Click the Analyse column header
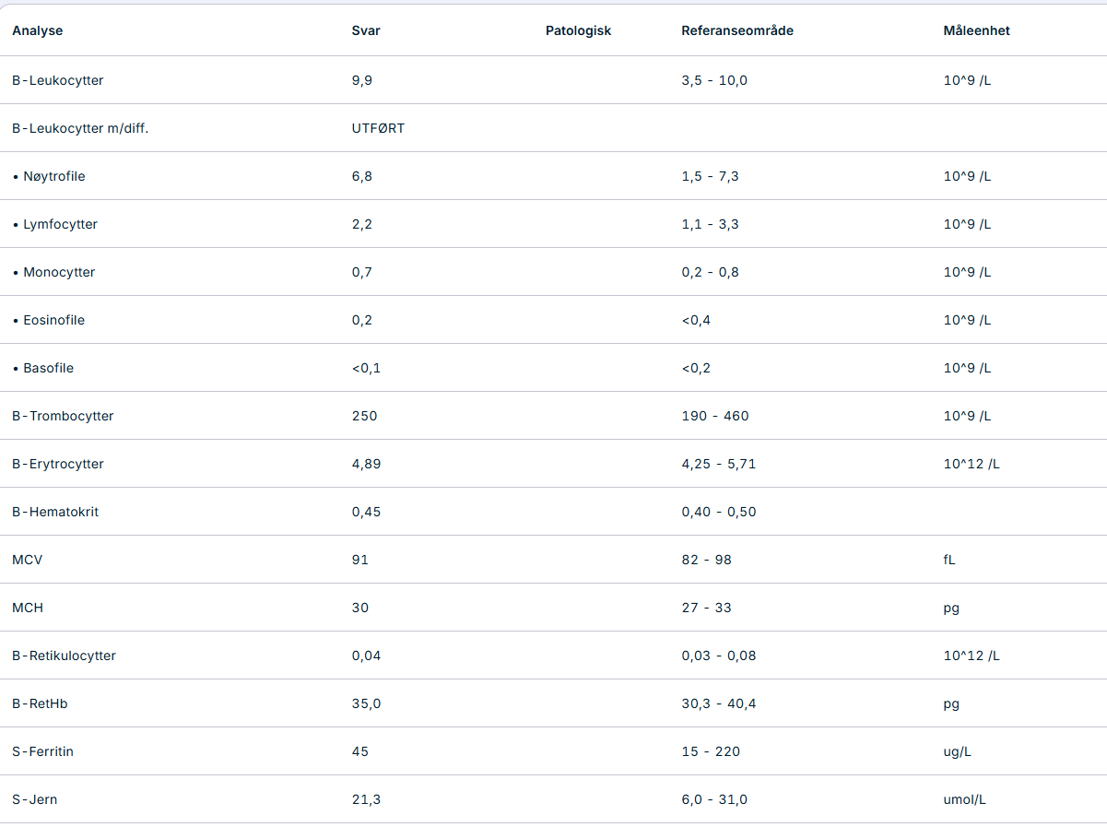 (x=38, y=30)
